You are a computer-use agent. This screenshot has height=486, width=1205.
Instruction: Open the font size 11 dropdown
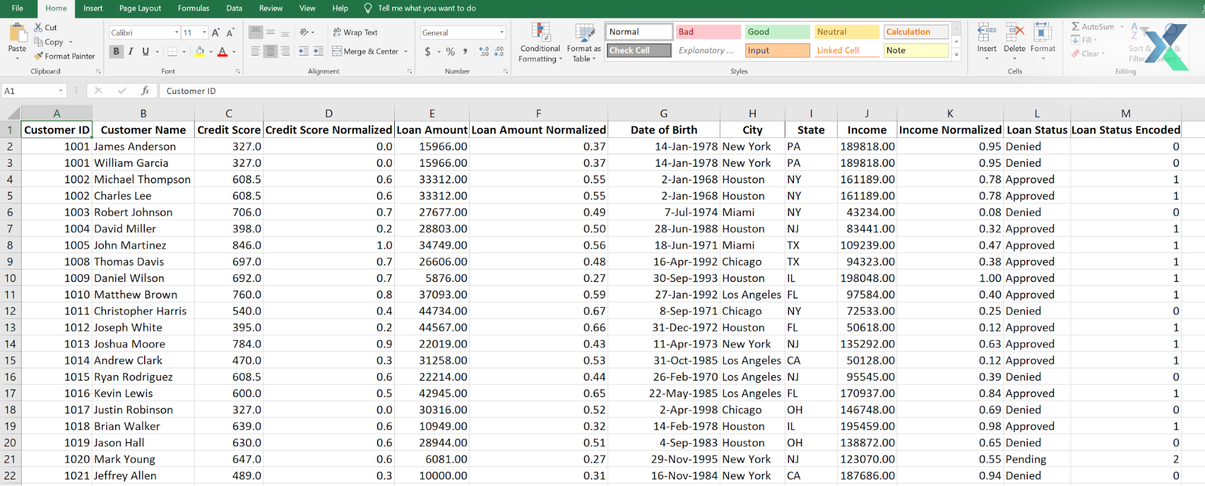[x=204, y=33]
